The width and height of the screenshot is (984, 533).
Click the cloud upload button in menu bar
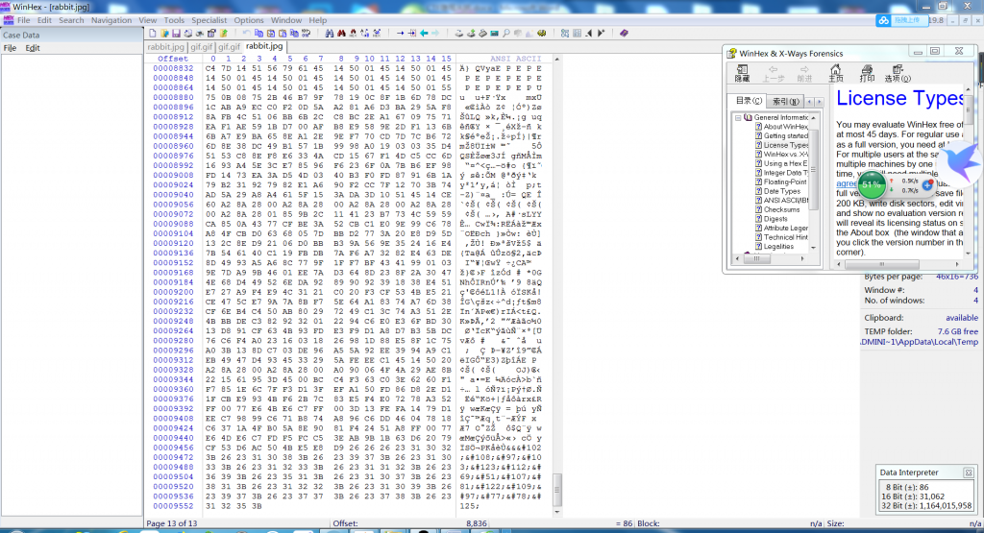pyautogui.click(x=900, y=20)
